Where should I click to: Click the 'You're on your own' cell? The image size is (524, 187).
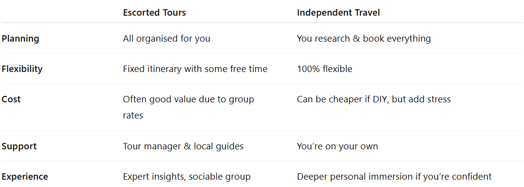337,146
